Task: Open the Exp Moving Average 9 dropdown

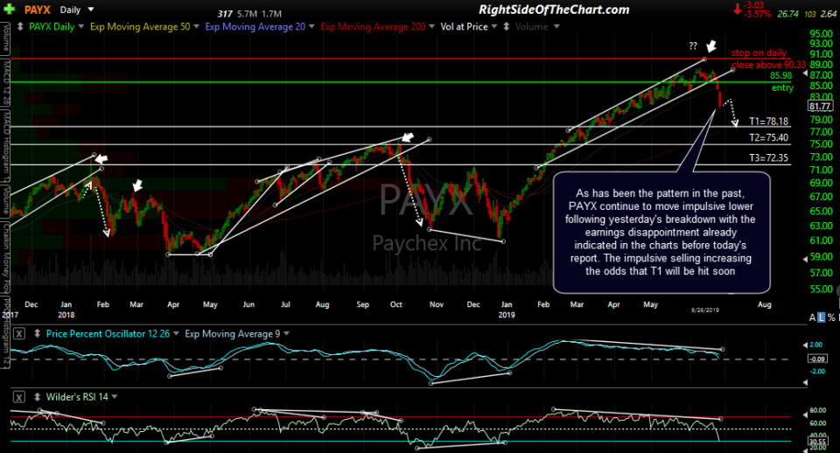Action: pyautogui.click(x=286, y=333)
